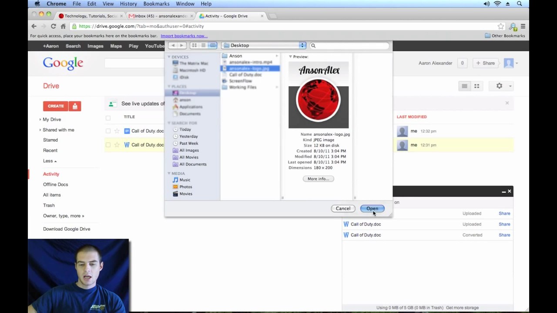557x313 pixels.
Task: Click Get more storage link
Action: (462, 308)
